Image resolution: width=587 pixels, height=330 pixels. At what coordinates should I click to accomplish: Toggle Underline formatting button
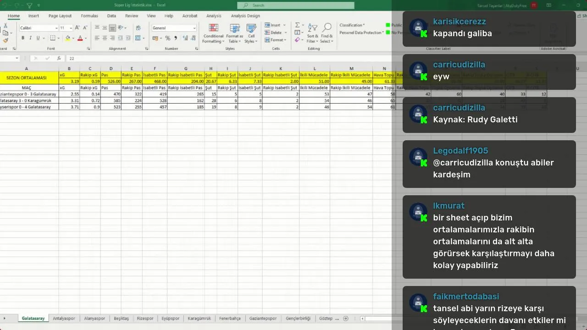[38, 38]
